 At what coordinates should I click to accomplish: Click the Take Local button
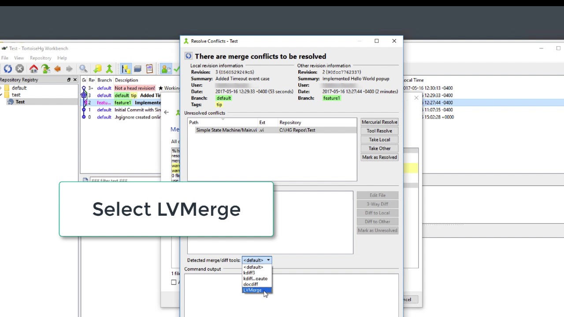point(379,140)
